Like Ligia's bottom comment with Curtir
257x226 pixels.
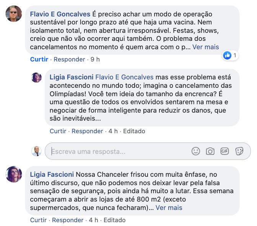tap(39, 220)
